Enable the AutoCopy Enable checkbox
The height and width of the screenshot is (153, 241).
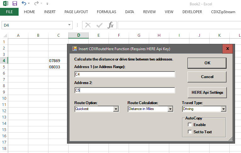190,125
